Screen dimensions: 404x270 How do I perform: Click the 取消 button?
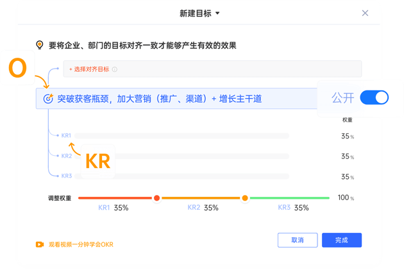(x=297, y=240)
